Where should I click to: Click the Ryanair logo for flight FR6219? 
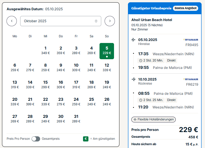(191, 79)
